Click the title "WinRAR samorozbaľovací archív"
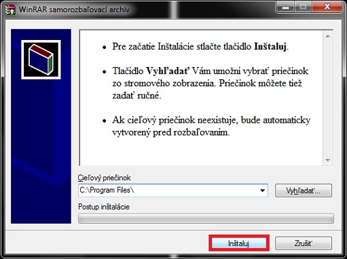Viewport: 347px width, 259px height. (x=74, y=9)
